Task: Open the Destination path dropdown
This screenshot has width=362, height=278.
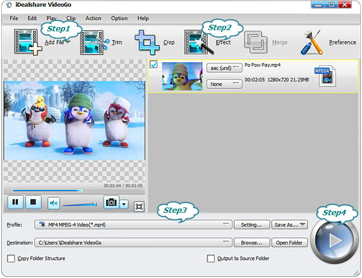Action: [x=133, y=242]
